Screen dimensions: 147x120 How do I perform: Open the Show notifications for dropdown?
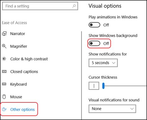[103, 63]
